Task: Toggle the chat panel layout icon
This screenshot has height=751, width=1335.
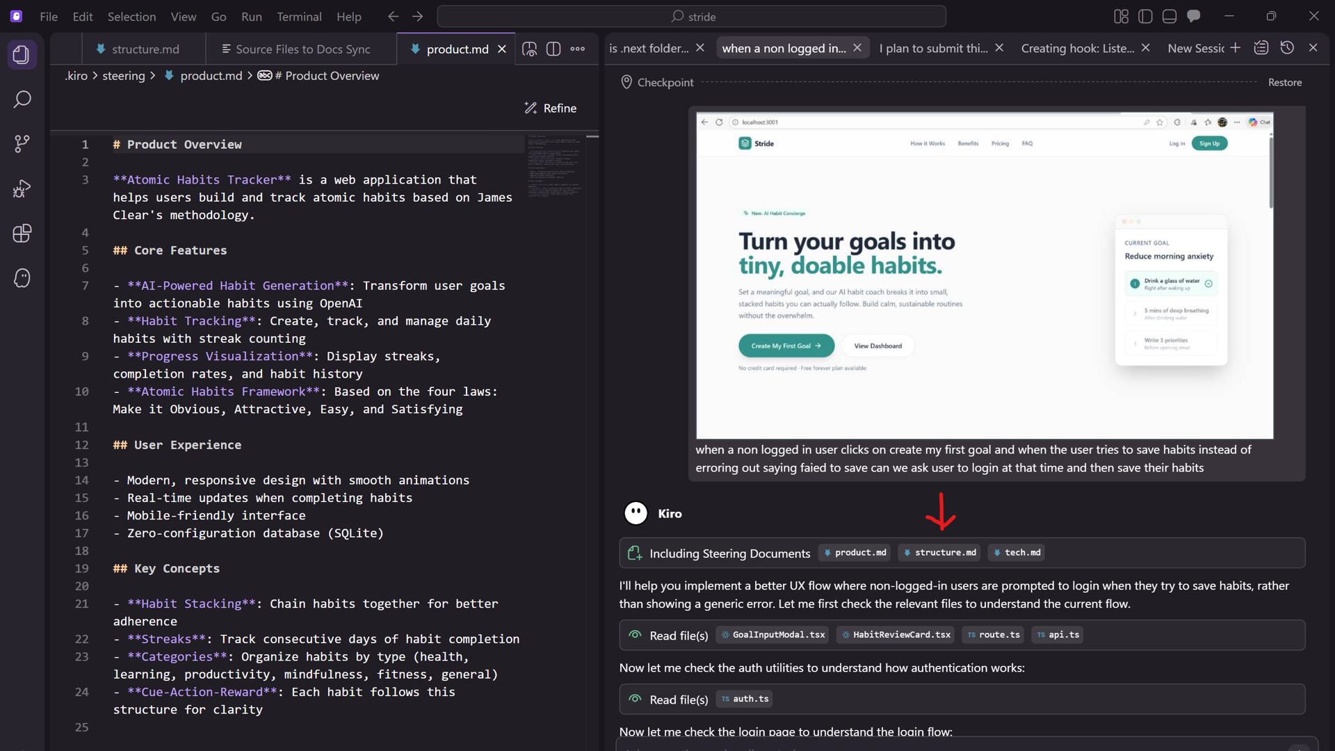Action: 1194,16
